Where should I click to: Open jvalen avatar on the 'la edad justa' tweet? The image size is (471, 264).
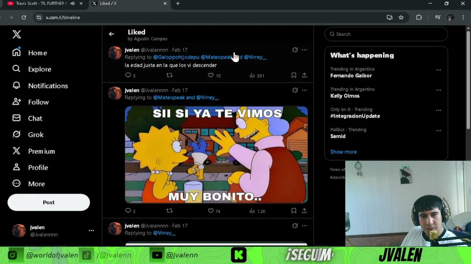(x=115, y=53)
